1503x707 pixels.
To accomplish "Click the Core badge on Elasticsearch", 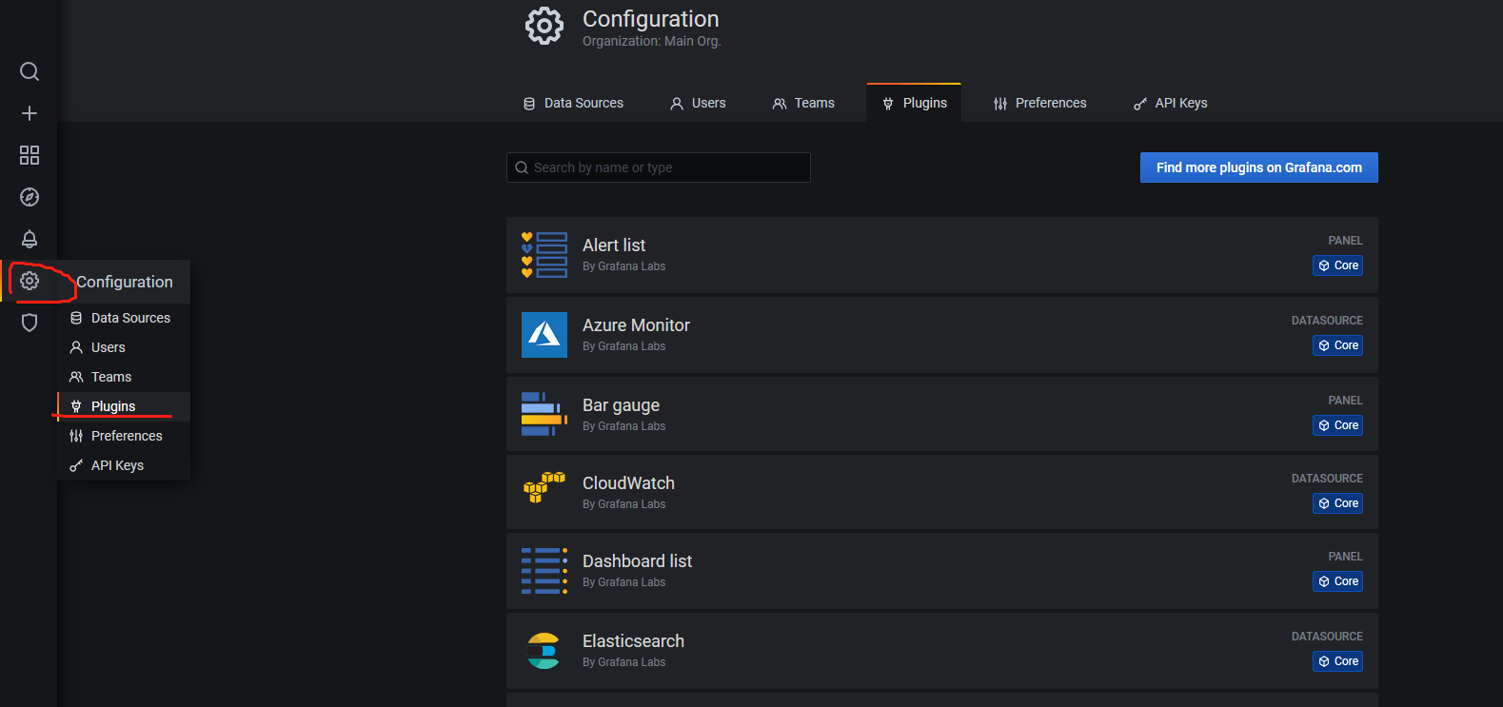I will [x=1337, y=661].
